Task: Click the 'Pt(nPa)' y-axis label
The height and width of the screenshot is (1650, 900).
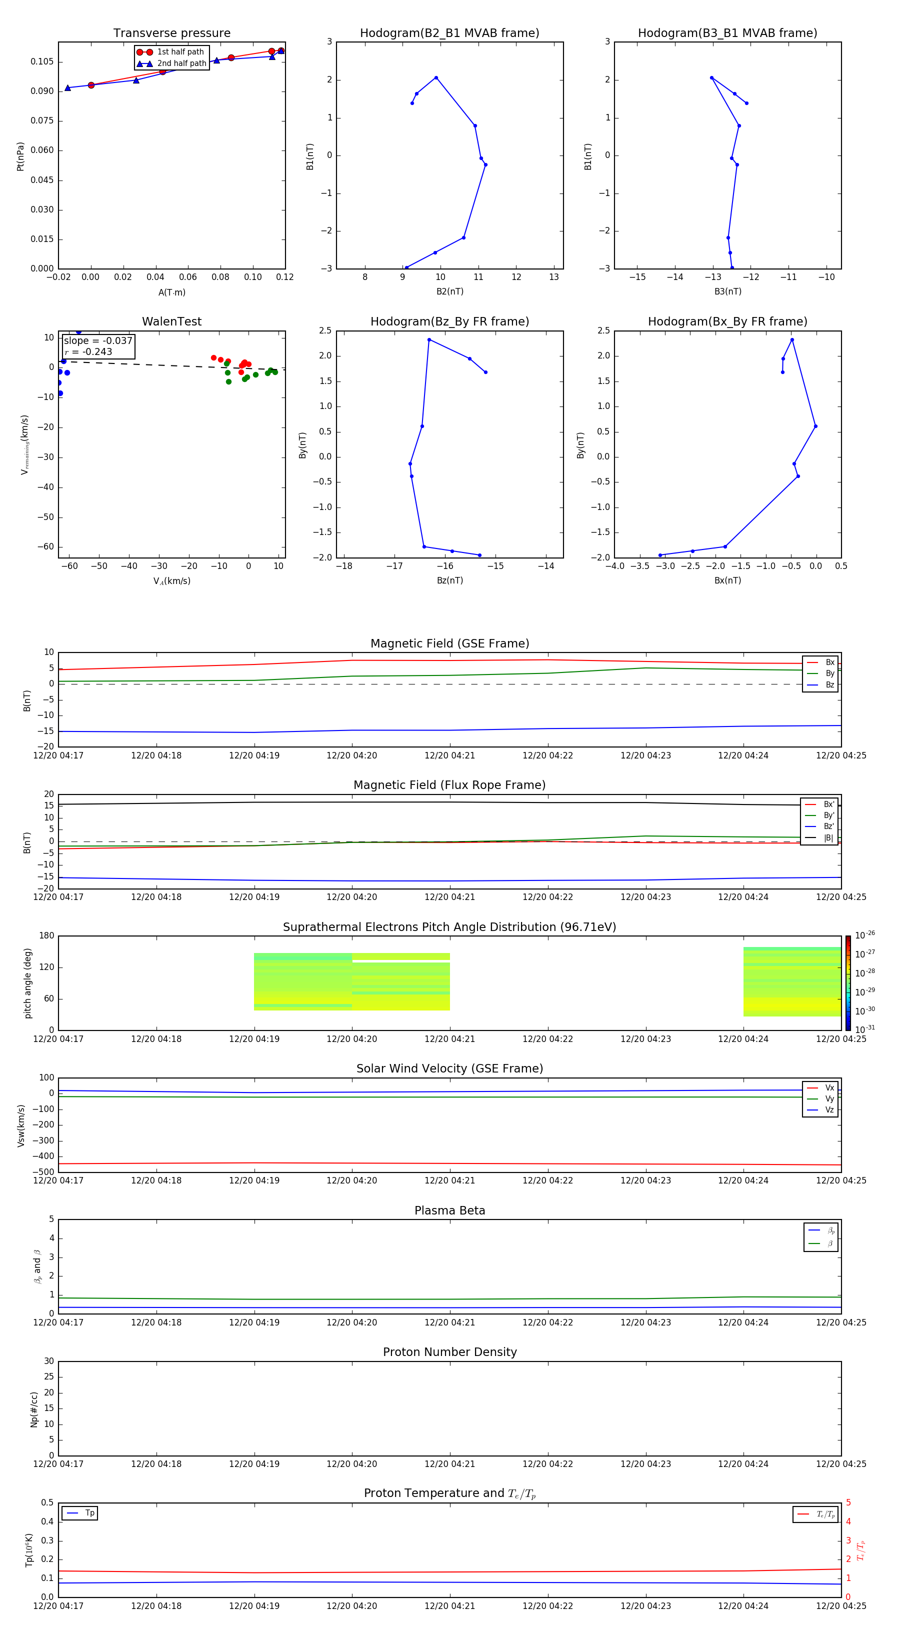Action: pyautogui.click(x=20, y=156)
